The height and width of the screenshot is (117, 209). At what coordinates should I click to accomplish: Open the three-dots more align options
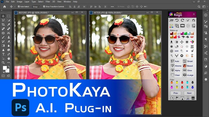[x=112, y=7]
